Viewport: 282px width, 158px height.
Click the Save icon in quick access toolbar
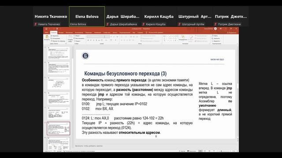[x=46, y=29]
